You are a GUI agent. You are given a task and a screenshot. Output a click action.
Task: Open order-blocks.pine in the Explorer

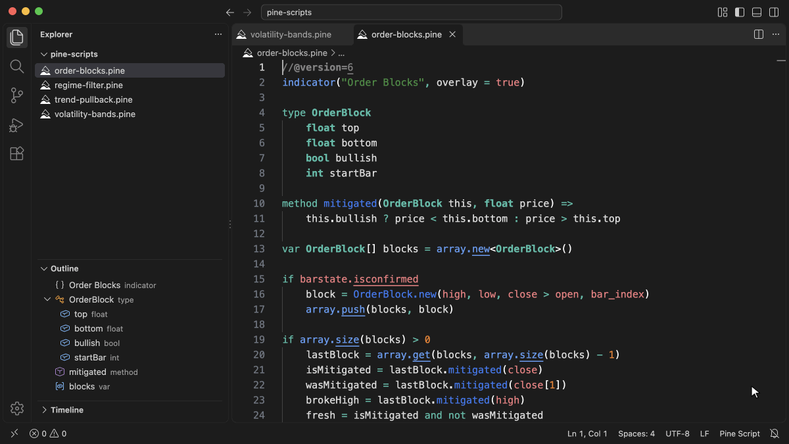click(130, 70)
